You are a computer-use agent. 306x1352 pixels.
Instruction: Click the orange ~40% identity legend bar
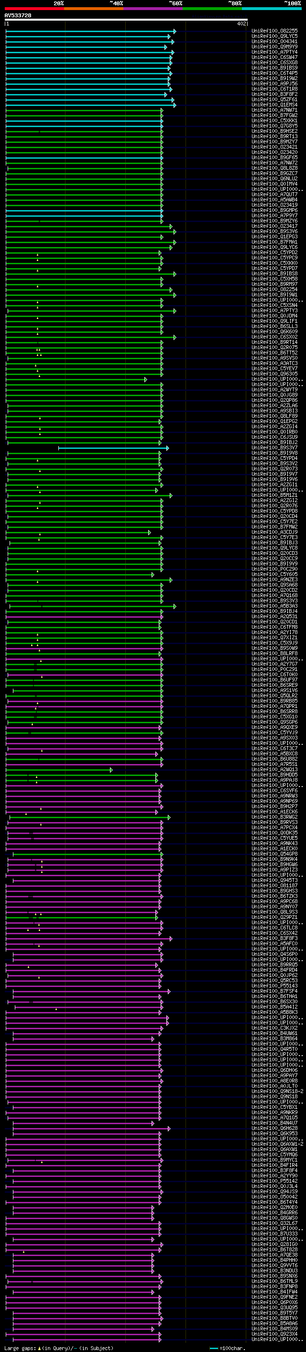94,9
